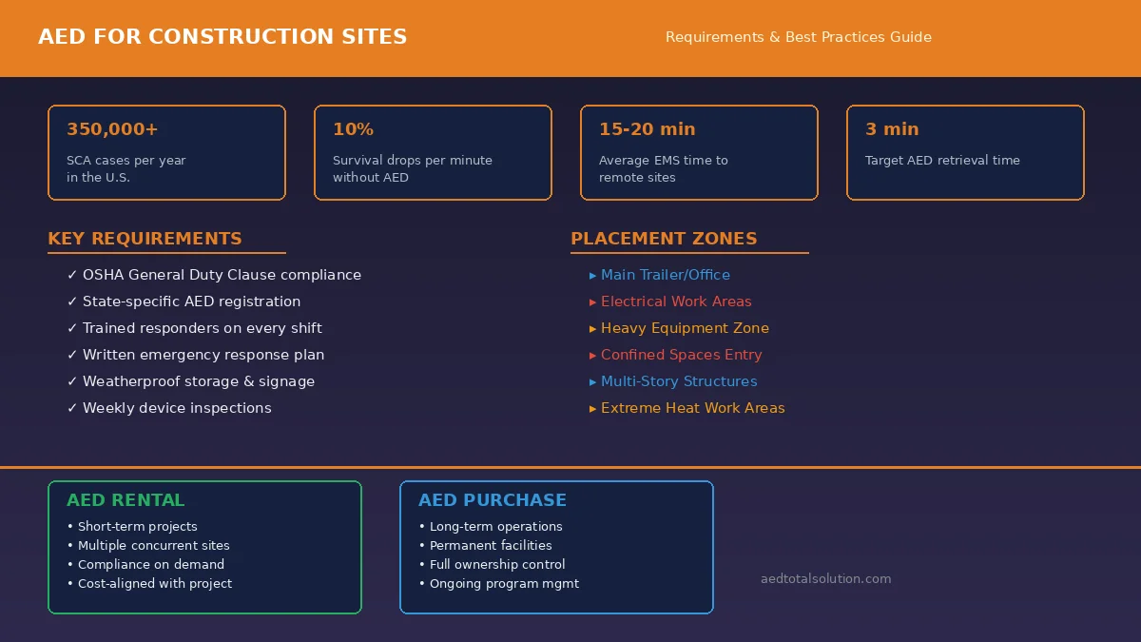This screenshot has width=1141, height=642.
Task: Expand the Heavy Equipment Zone arrow
Action: point(593,328)
